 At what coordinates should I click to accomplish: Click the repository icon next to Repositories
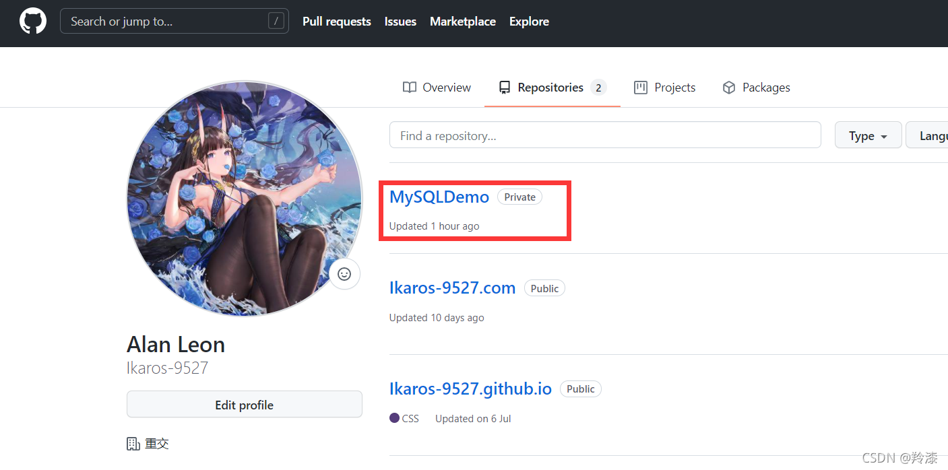coord(504,88)
